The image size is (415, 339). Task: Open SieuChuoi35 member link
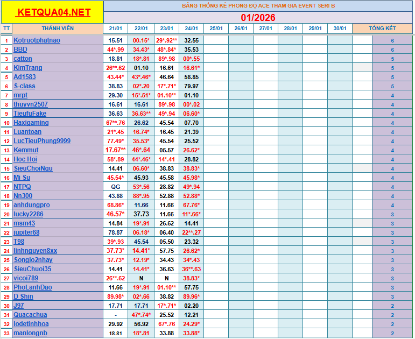[32, 269]
